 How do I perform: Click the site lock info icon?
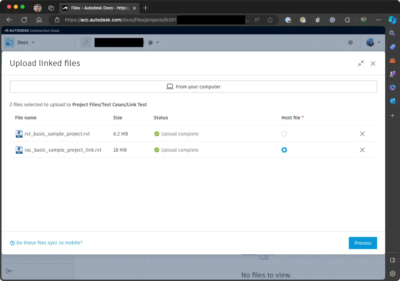pos(57,20)
